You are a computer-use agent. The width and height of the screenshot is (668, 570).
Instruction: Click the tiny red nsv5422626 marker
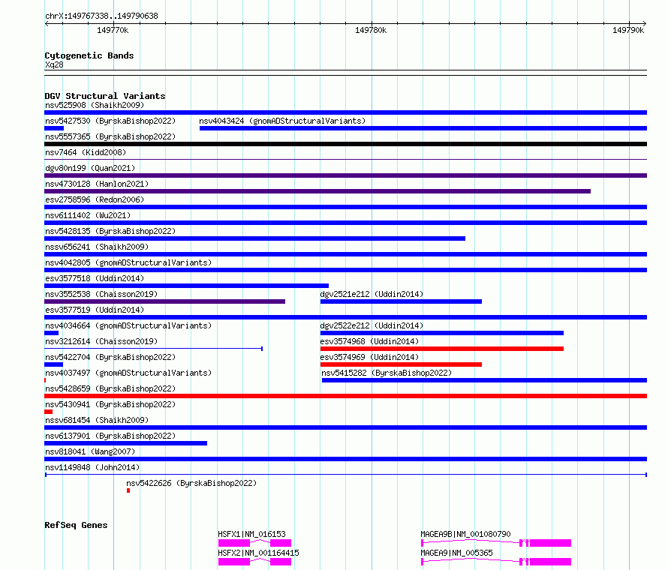click(x=128, y=490)
